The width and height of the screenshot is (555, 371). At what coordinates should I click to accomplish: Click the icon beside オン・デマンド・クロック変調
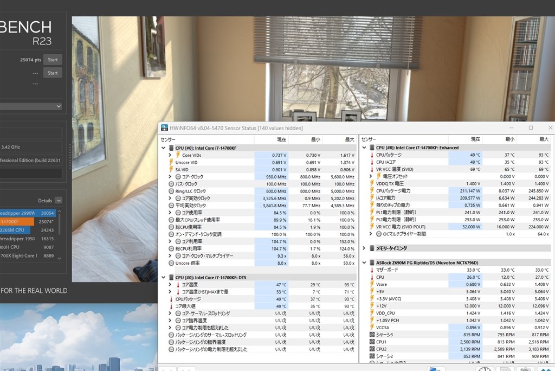(171, 234)
